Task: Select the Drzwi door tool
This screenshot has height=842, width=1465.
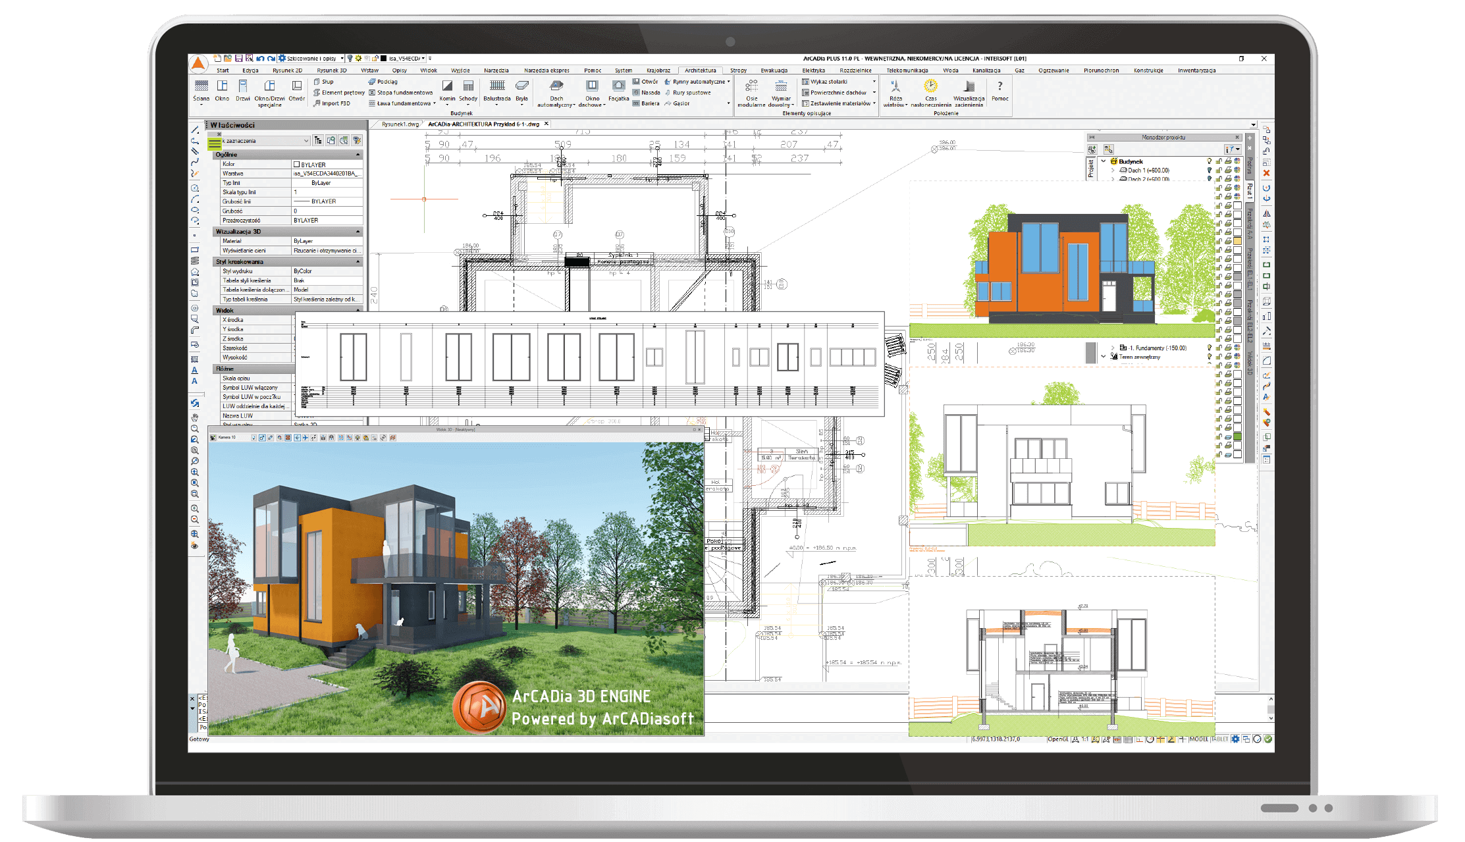Action: pyautogui.click(x=243, y=90)
